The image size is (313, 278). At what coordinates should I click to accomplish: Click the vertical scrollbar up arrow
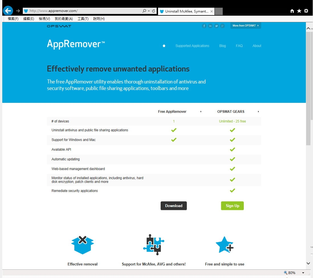click(x=308, y=28)
